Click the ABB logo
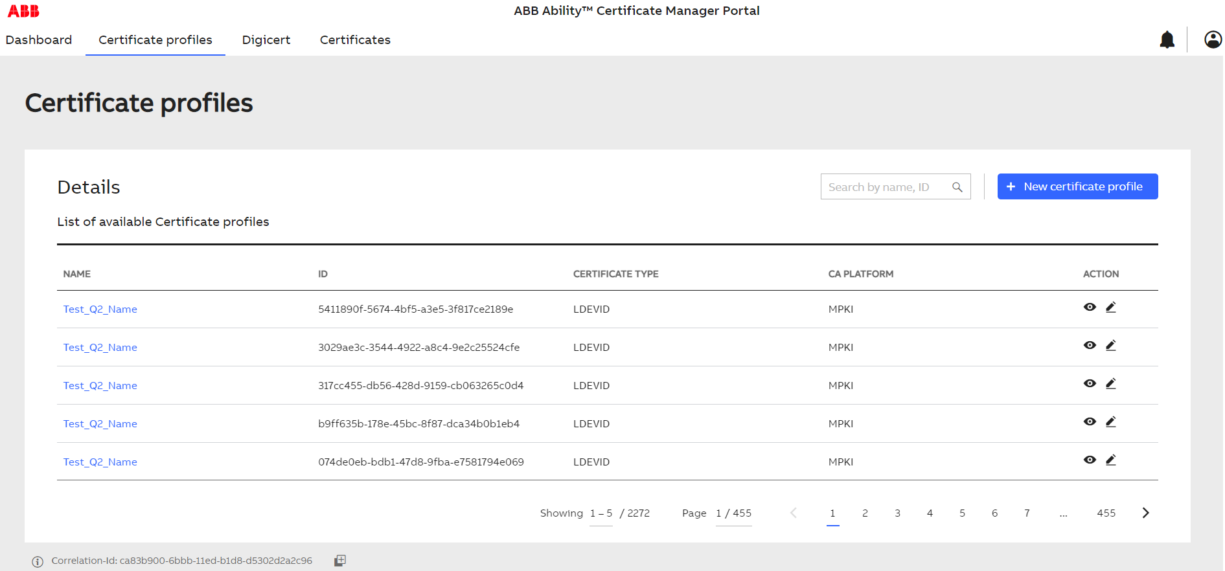The width and height of the screenshot is (1225, 571). [23, 11]
